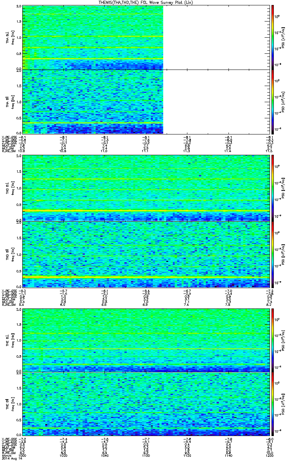Click the 1000 time tick label
Viewport: 288px width, 461px height.
[23, 456]
